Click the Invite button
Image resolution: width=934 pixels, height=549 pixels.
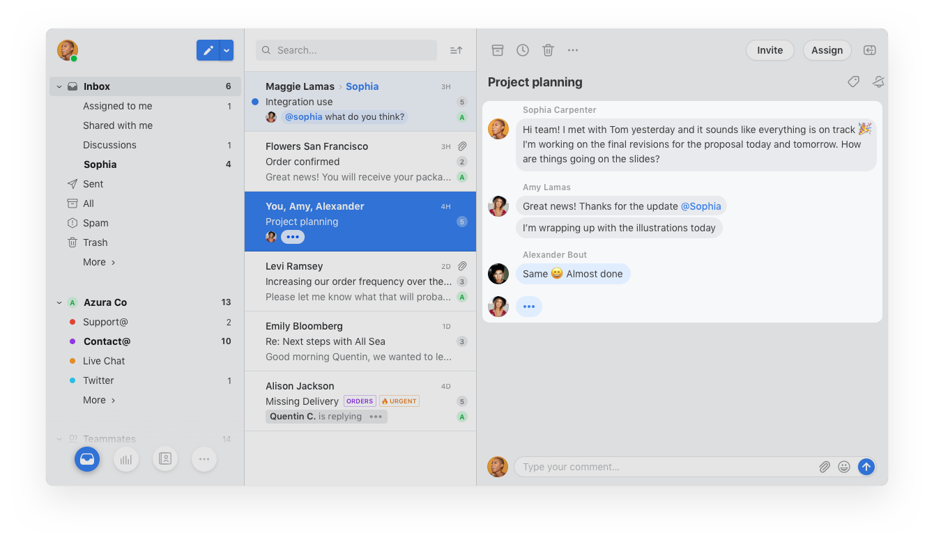click(x=770, y=49)
